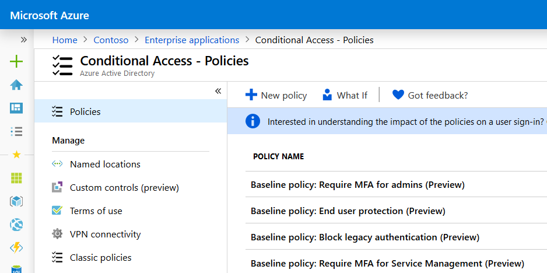The image size is (547, 273).
Task: Click the New policy button label
Action: click(283, 95)
